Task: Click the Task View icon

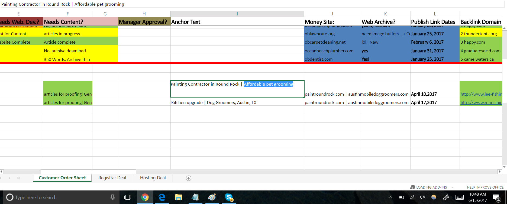Action: (127, 197)
